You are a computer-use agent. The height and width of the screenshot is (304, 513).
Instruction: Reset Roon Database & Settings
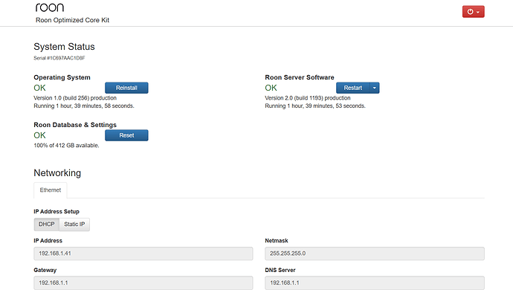click(x=126, y=135)
